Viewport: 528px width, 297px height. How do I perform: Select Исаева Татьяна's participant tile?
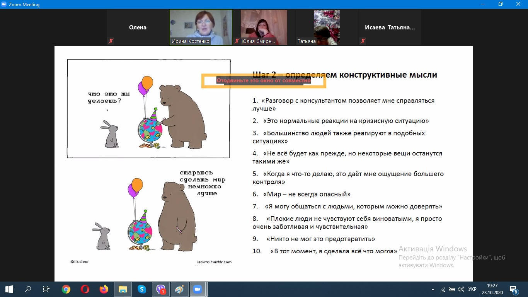pyautogui.click(x=390, y=27)
